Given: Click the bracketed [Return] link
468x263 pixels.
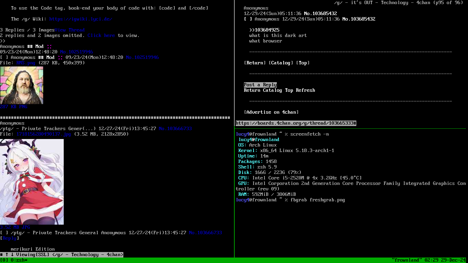Looking at the screenshot, I should coord(255,63).
